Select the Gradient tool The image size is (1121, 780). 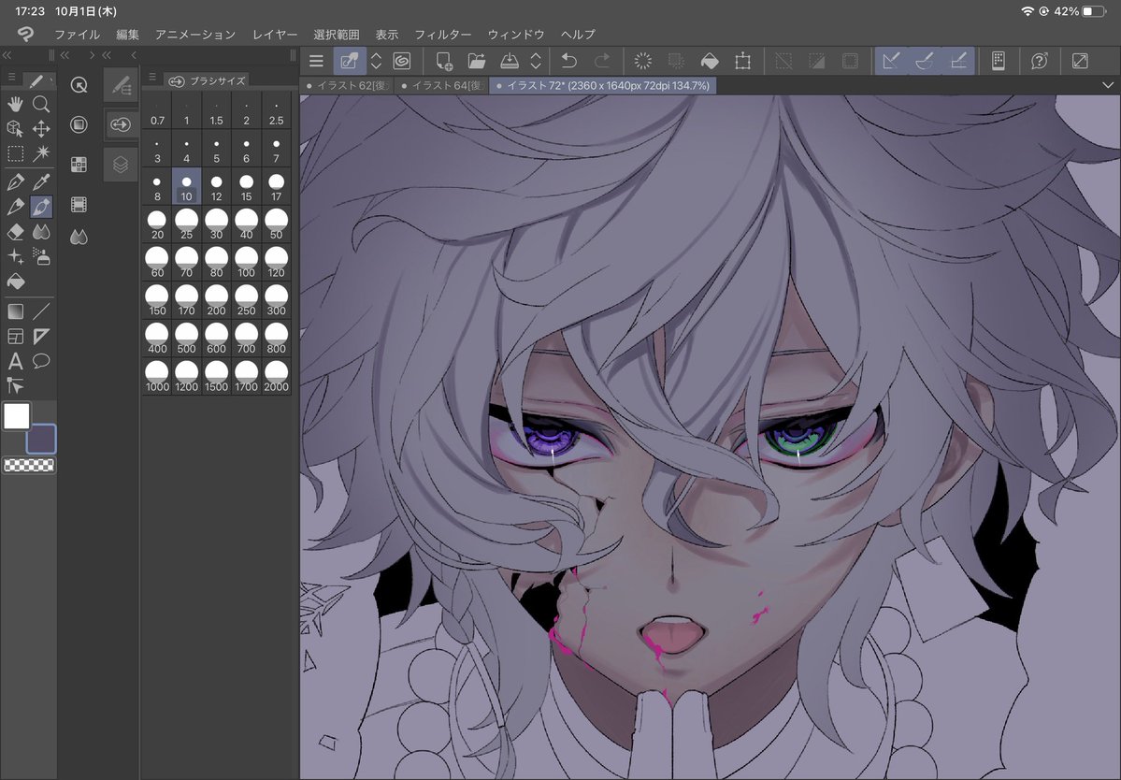click(x=15, y=311)
